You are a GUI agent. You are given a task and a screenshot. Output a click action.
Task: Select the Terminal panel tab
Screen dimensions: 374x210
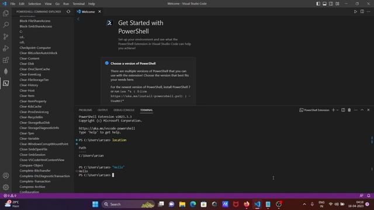point(147,110)
